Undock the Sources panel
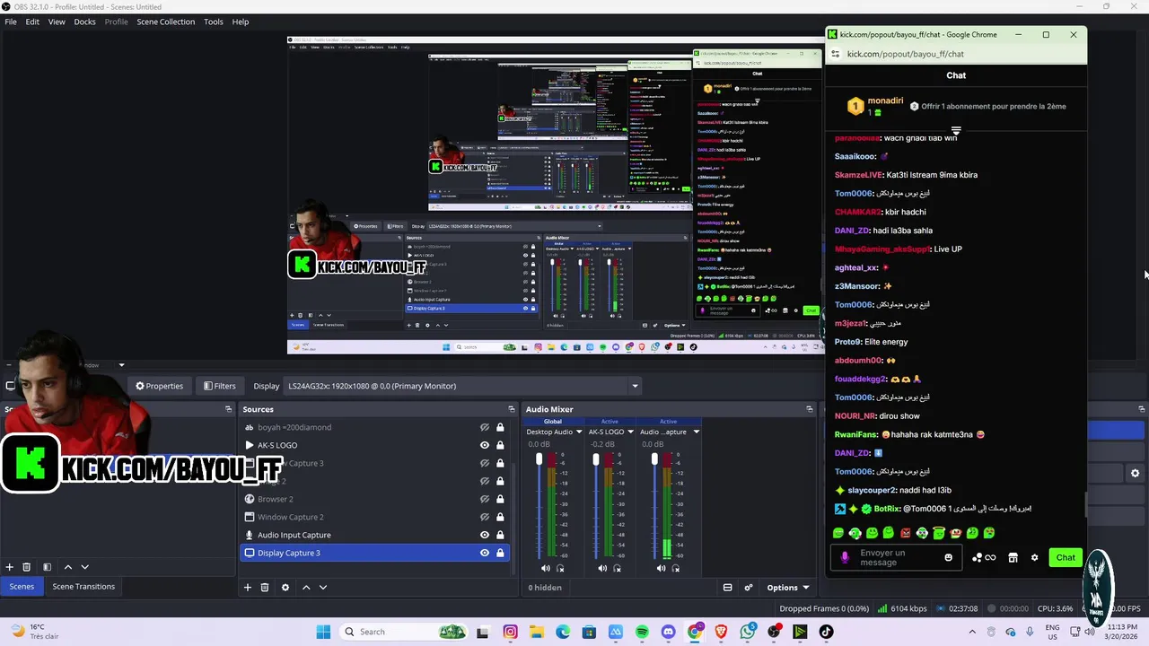This screenshot has width=1149, height=646. 511,409
